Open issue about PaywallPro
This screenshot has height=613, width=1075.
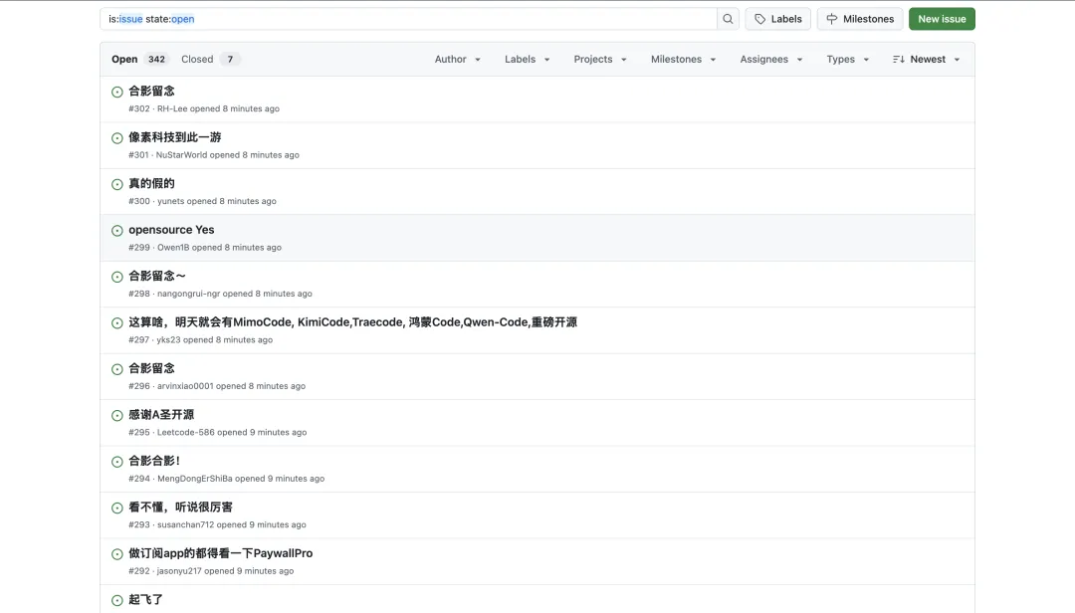[x=221, y=553]
